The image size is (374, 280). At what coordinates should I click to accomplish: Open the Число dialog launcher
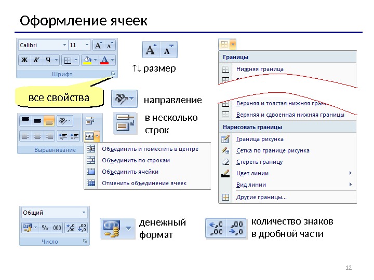(x=85, y=241)
